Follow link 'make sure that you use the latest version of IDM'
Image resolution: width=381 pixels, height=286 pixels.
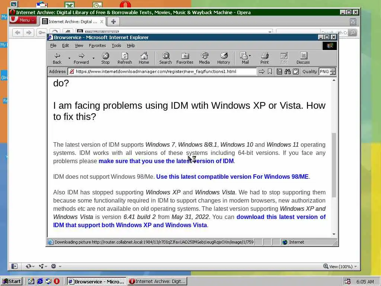tap(166, 161)
